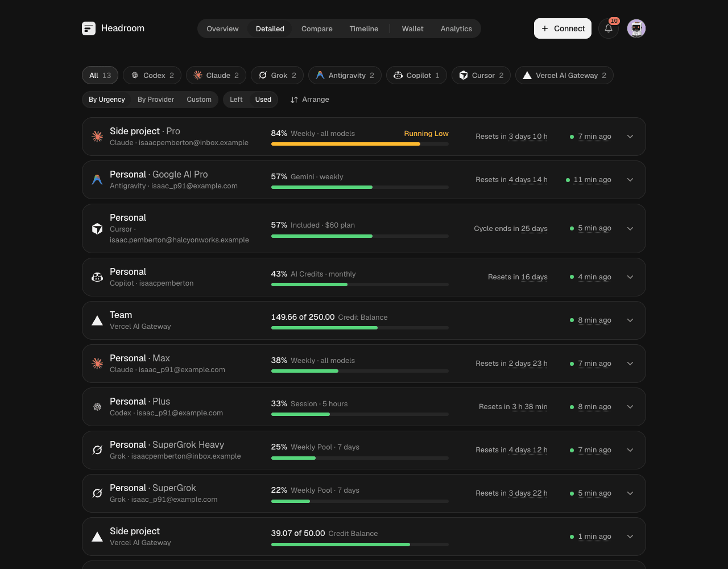
Task: Expand the Personal Plus Codex row
Action: point(630,407)
